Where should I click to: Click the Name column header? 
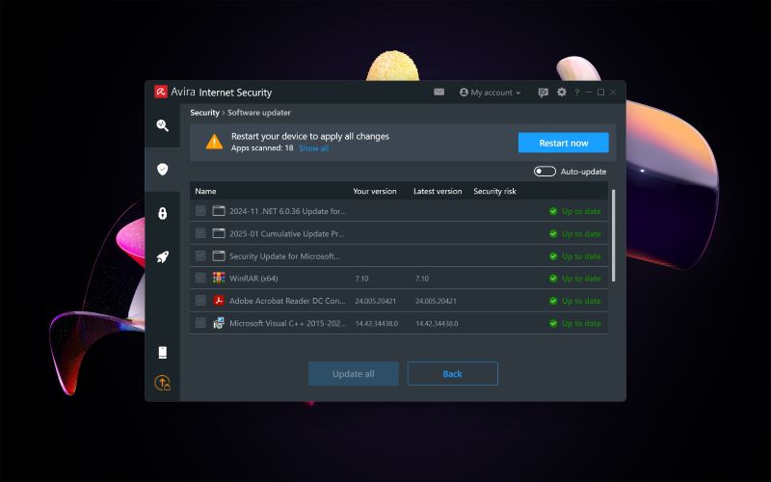205,191
